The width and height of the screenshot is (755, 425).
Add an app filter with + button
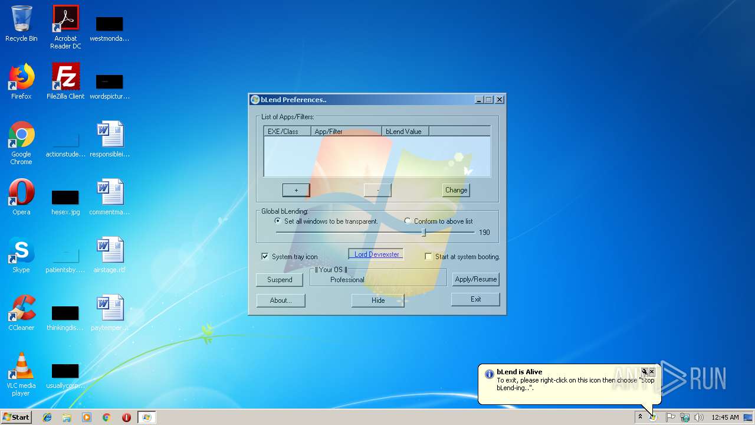tap(296, 190)
